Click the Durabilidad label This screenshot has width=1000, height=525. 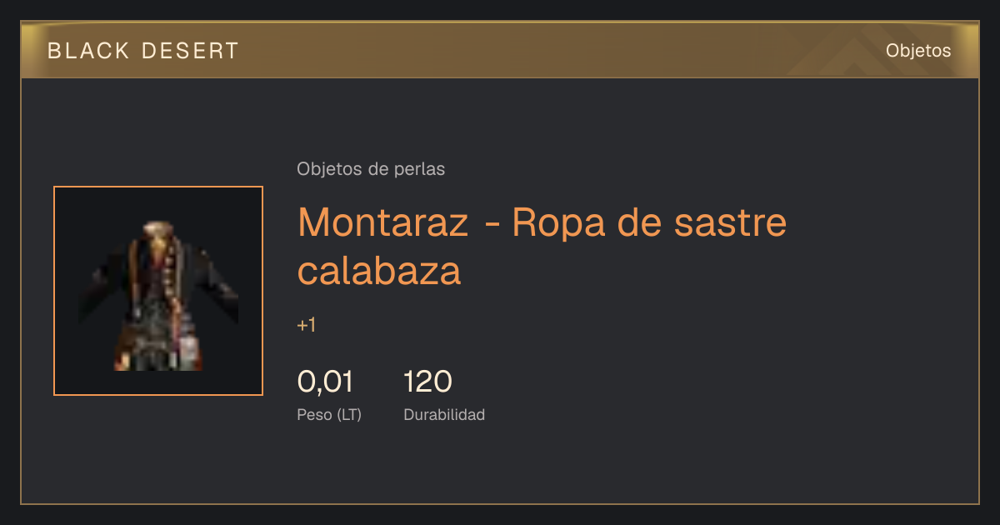[444, 415]
